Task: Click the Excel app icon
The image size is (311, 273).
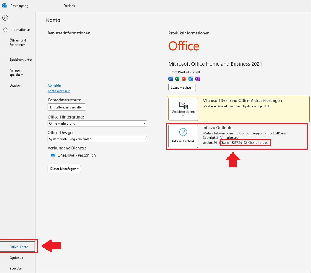Action: pos(177,79)
